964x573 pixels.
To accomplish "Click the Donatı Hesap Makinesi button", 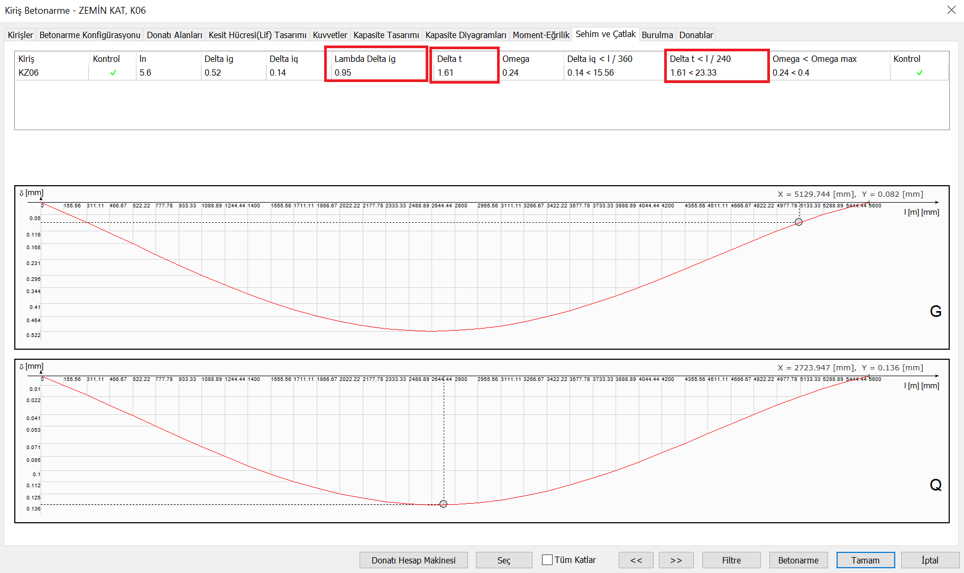I will click(x=414, y=560).
